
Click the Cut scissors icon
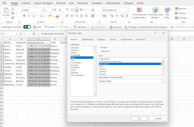pyautogui.click(x=12, y=9)
